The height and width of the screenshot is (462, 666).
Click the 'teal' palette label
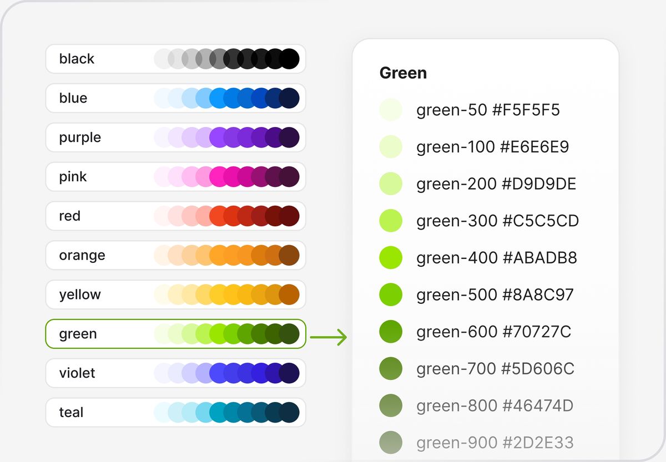71,413
